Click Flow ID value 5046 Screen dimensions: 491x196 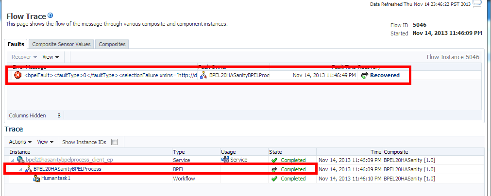[420, 25]
